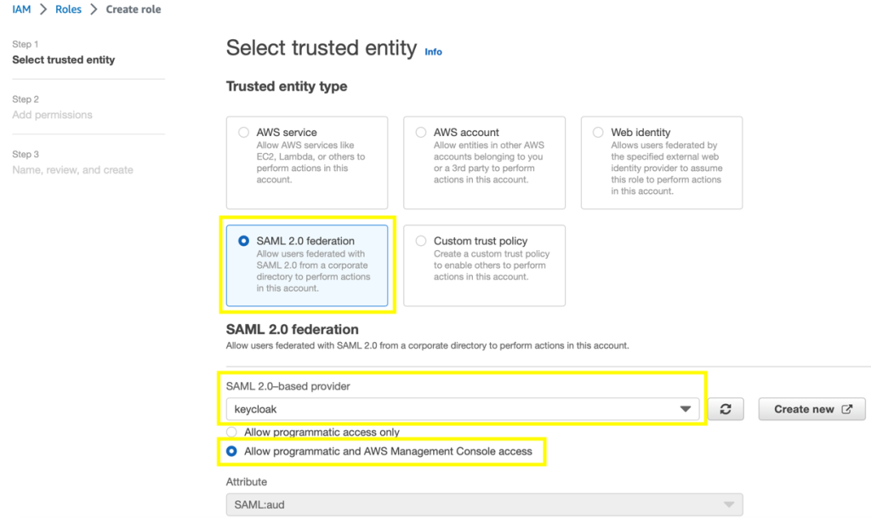The image size is (871, 518).
Task: Select SAML 2.0 federation radio option
Action: click(244, 241)
